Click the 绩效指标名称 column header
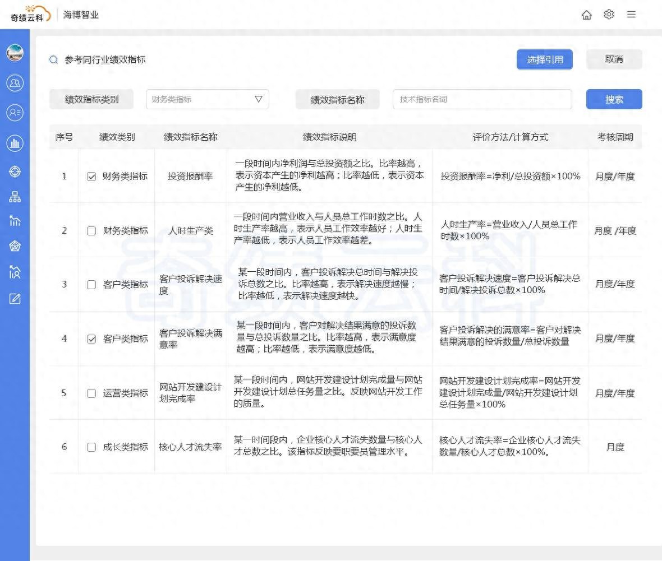 tap(190, 137)
